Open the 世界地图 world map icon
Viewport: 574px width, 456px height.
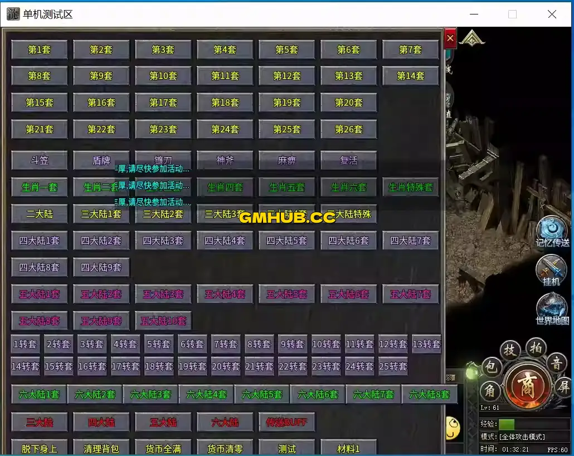552,308
